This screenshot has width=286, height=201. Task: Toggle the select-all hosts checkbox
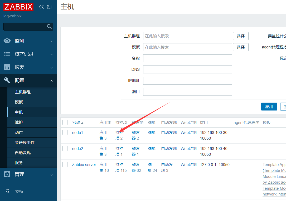[65, 122]
